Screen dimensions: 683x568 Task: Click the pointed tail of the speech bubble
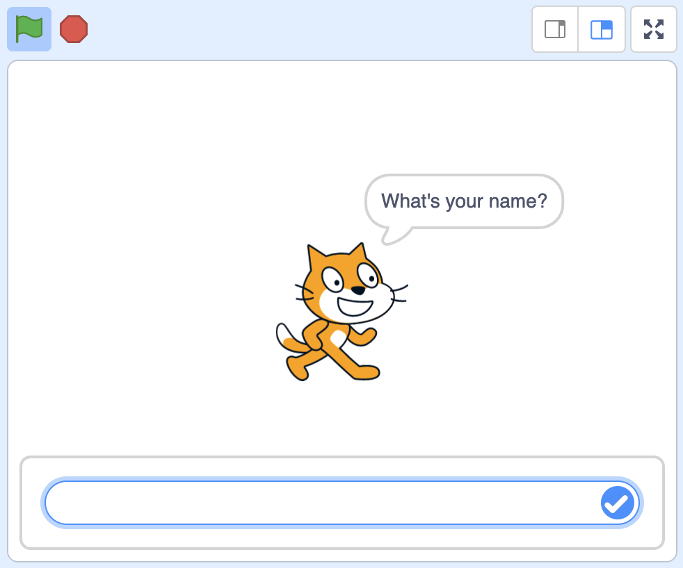click(x=389, y=237)
